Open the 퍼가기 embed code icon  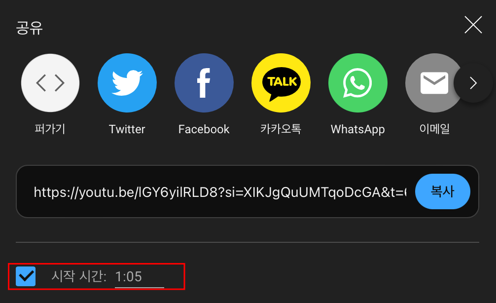[50, 83]
